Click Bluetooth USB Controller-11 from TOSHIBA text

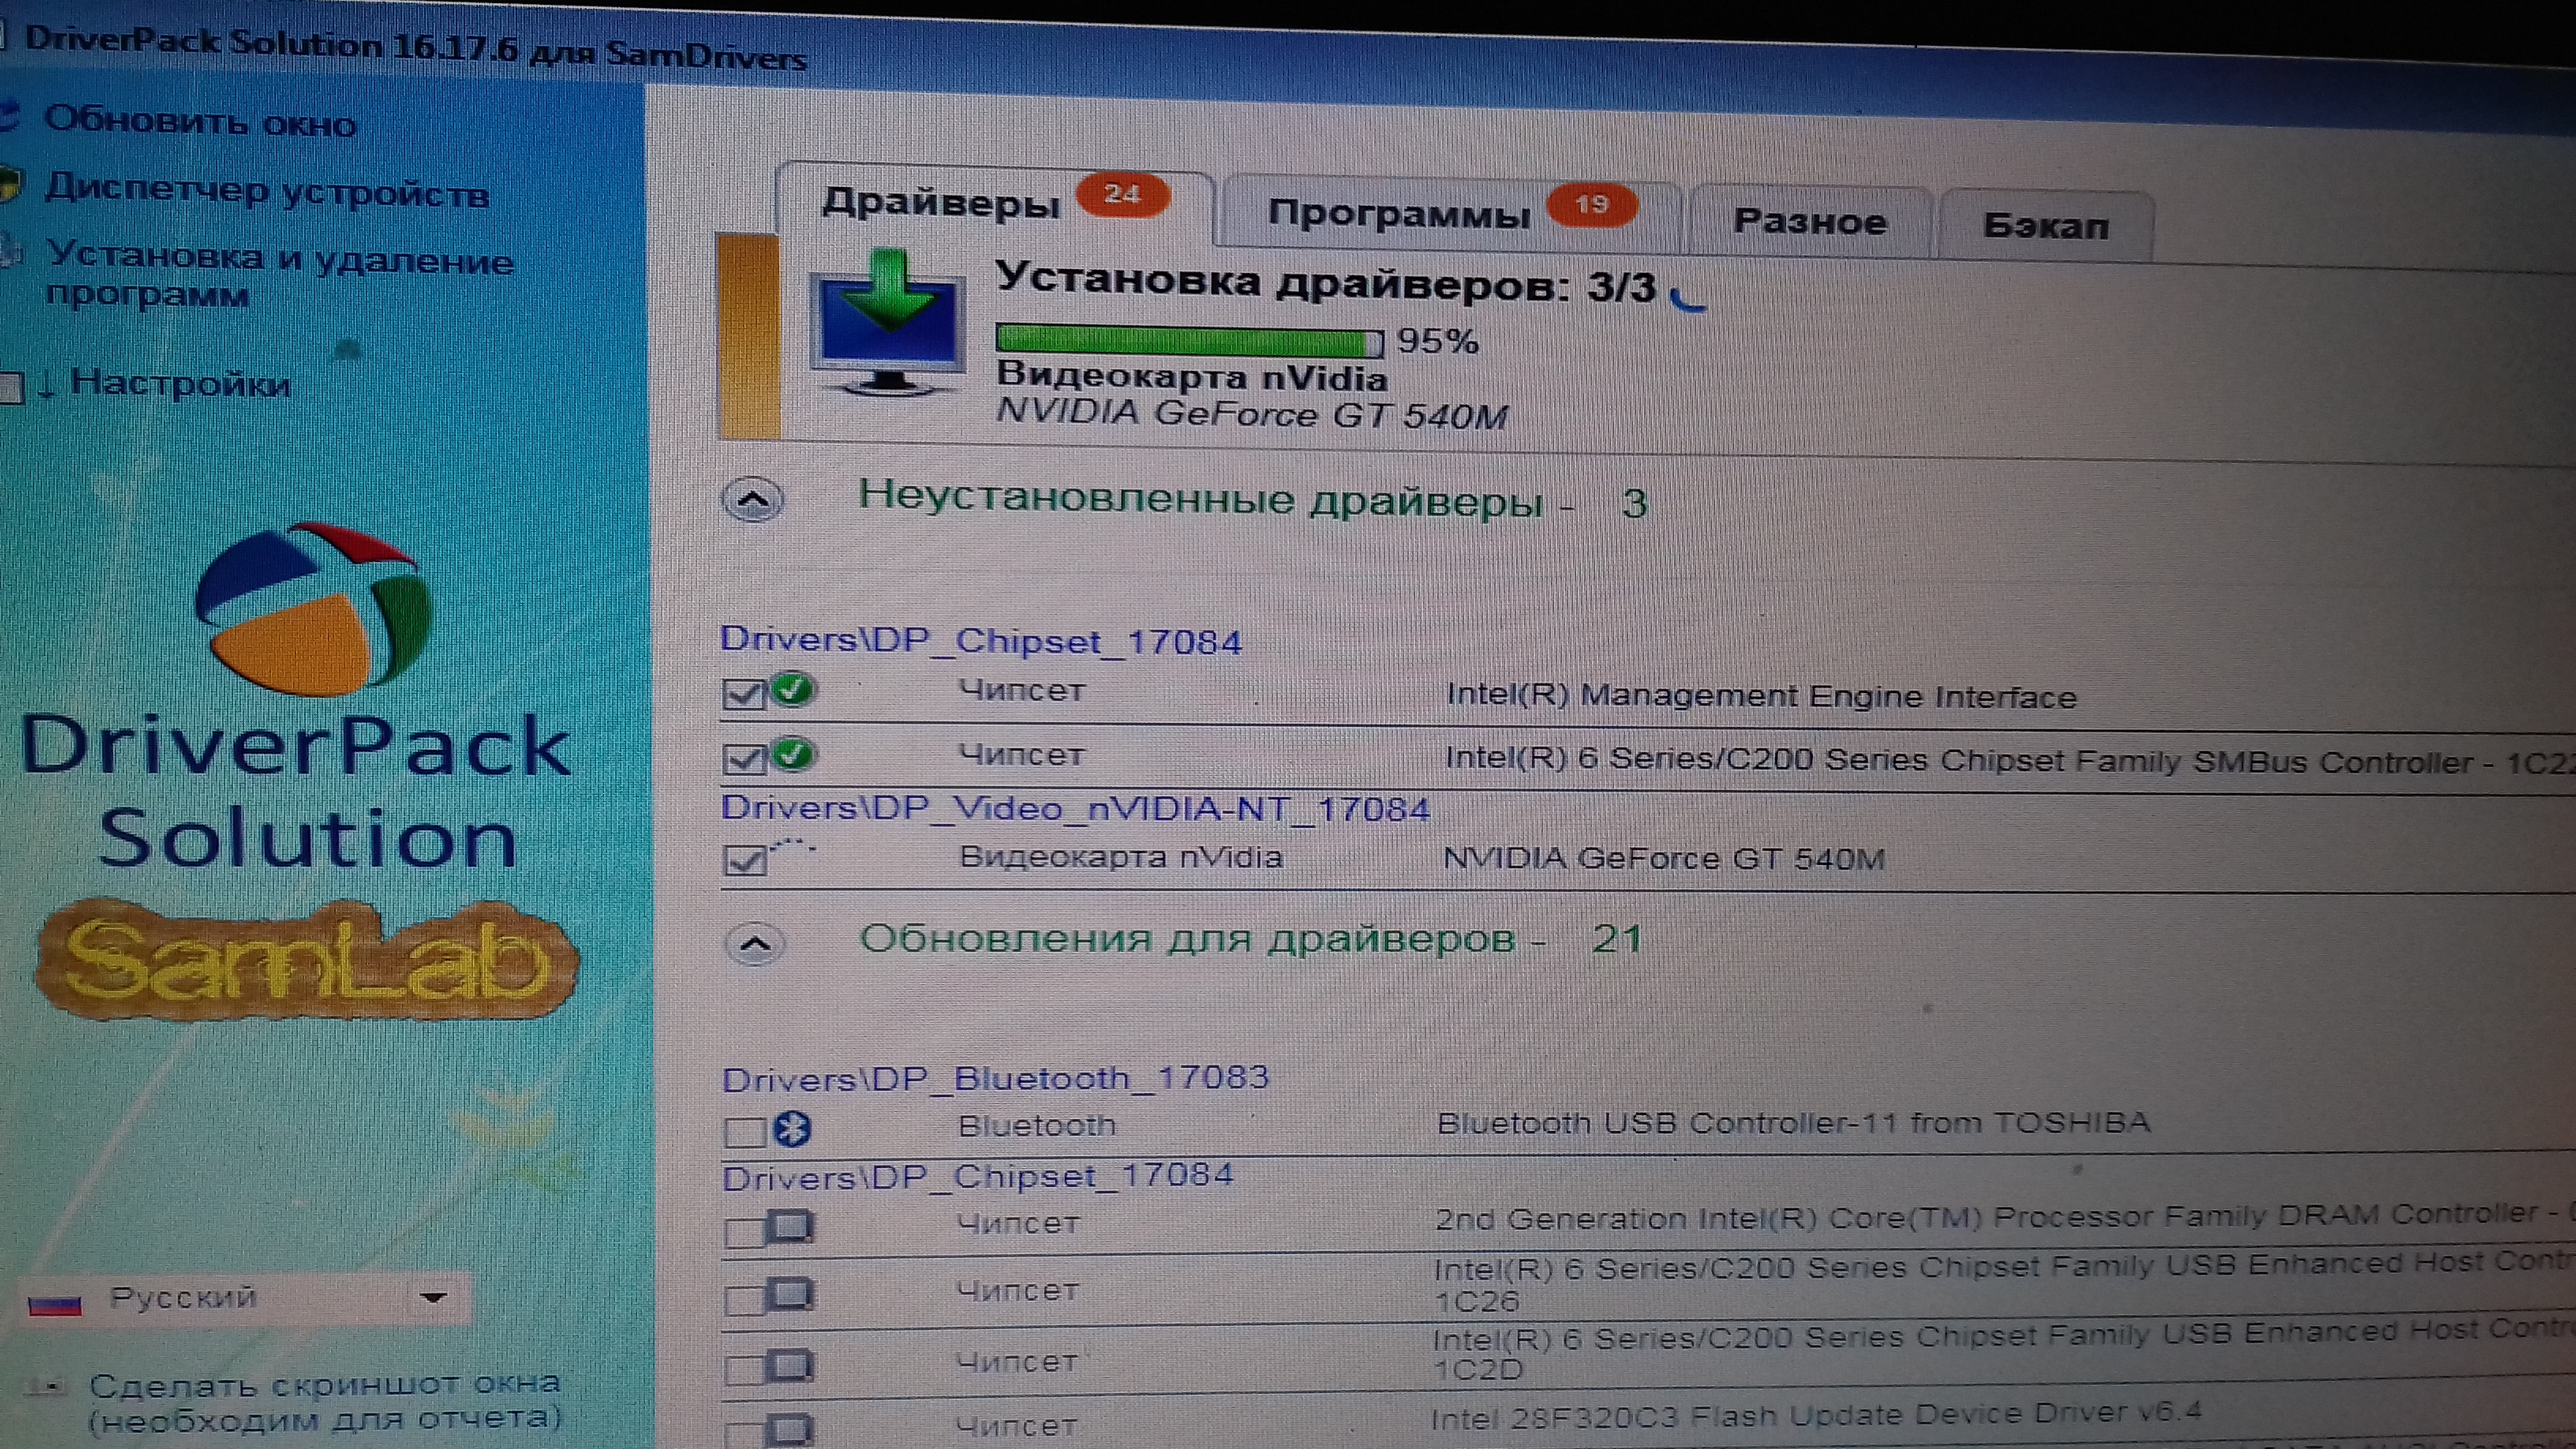[1794, 1122]
